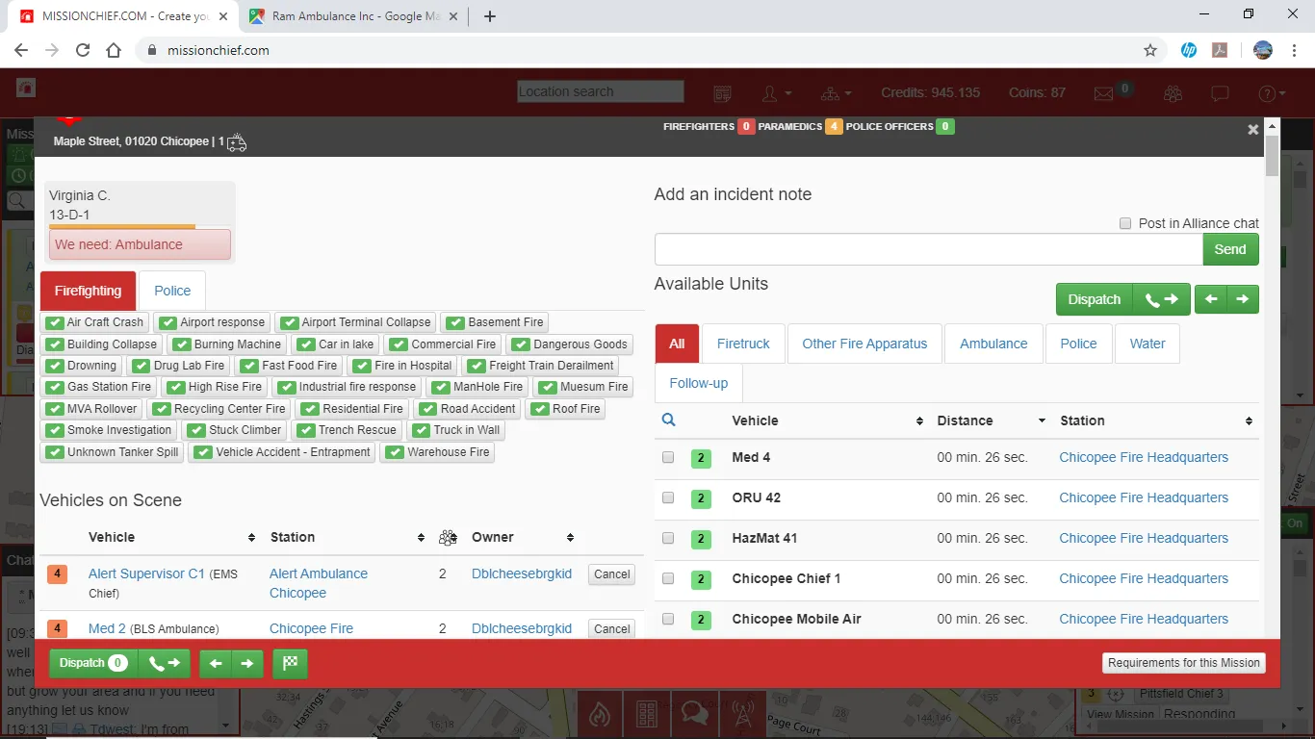Bookmark this page with the star icon

pos(1150,50)
